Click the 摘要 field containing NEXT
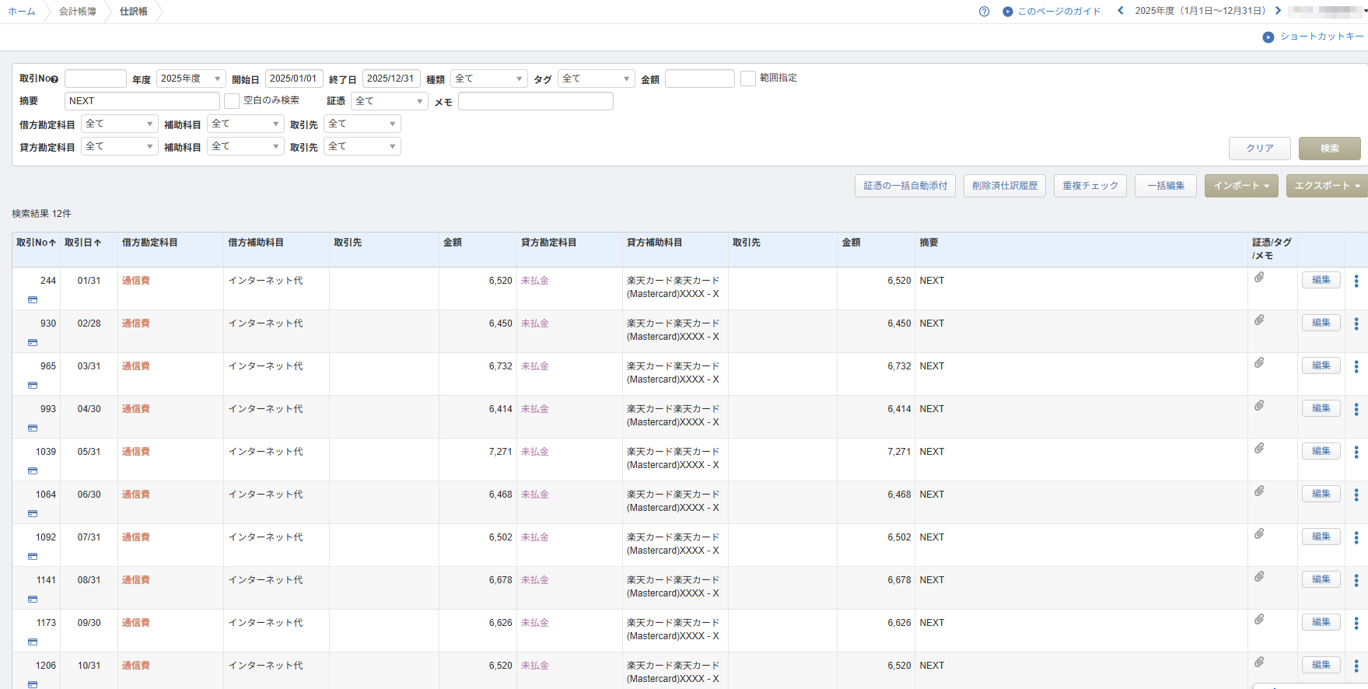The image size is (1368, 689). point(142,101)
